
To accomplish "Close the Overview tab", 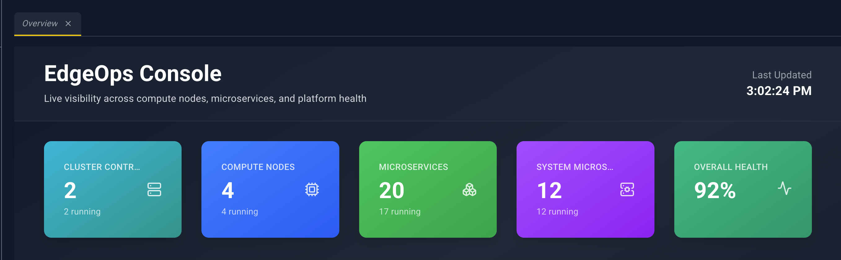I will [x=68, y=24].
